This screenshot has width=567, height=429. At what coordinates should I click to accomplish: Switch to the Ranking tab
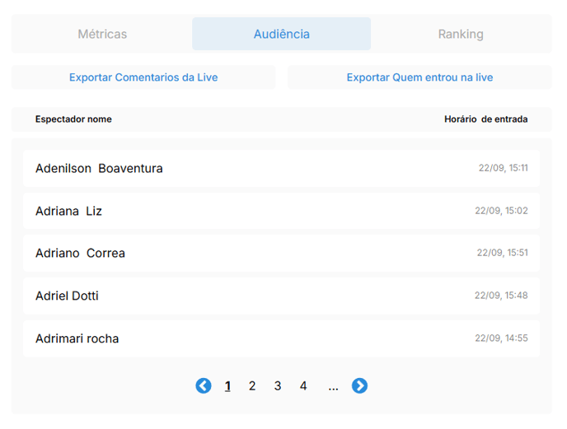(x=461, y=34)
